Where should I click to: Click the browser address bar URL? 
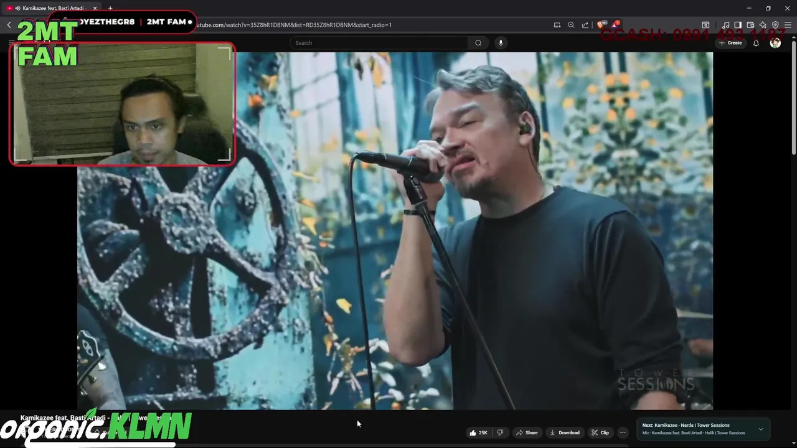pos(294,25)
